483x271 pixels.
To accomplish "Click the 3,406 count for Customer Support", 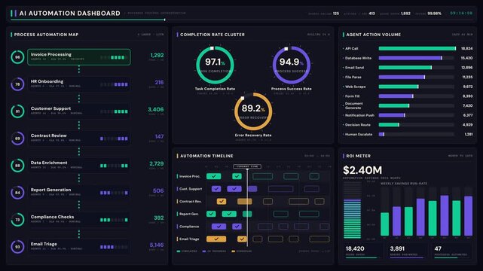I will tap(155, 109).
